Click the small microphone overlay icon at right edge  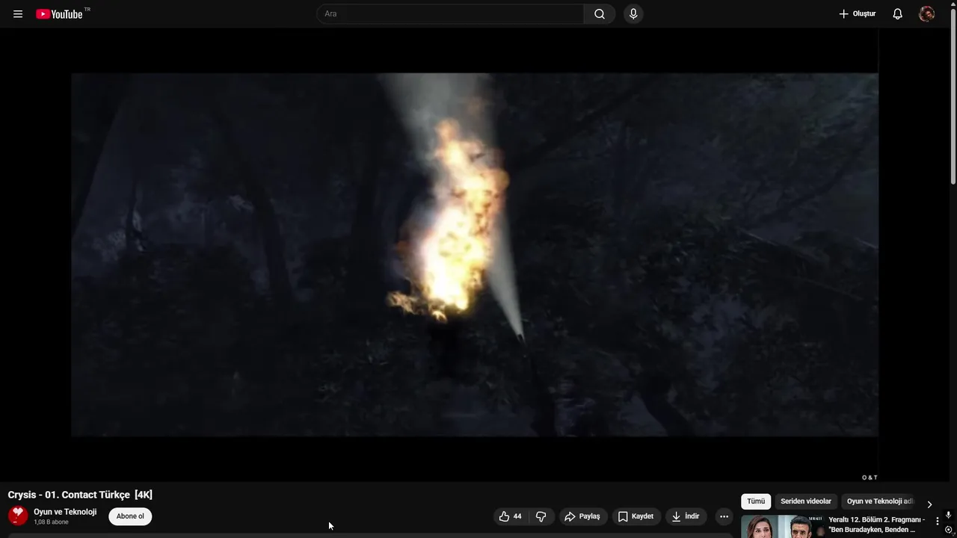point(948,515)
